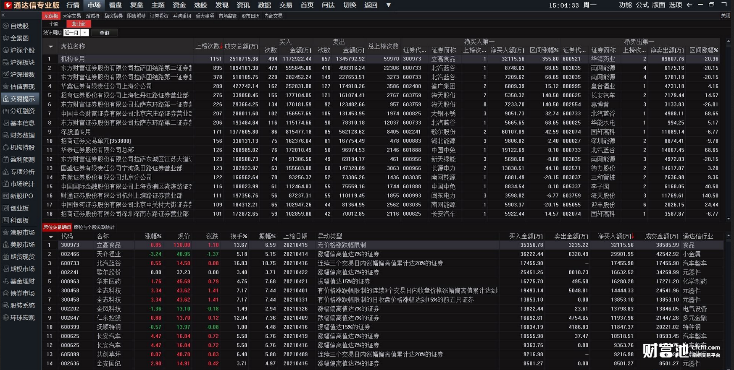Open the 资金 menu

tap(179, 5)
